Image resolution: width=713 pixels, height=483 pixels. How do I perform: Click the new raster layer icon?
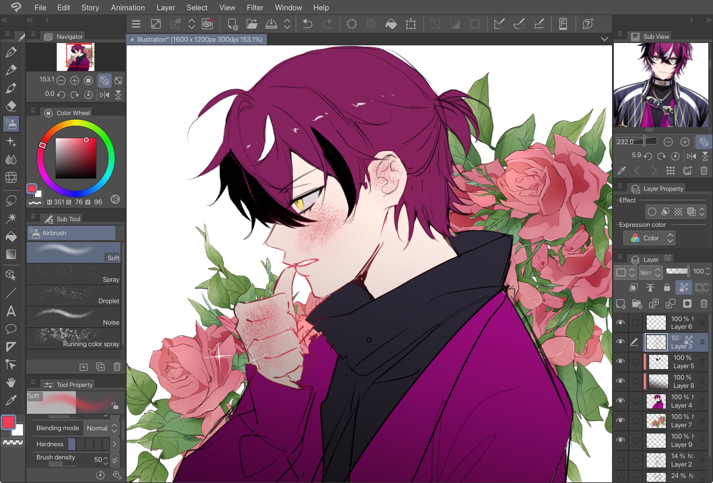coord(621,303)
